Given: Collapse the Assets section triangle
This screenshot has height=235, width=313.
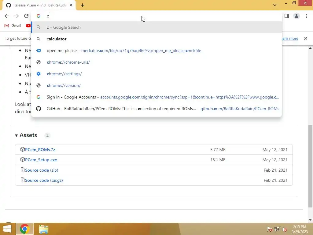Looking at the screenshot, I should (x=17, y=136).
